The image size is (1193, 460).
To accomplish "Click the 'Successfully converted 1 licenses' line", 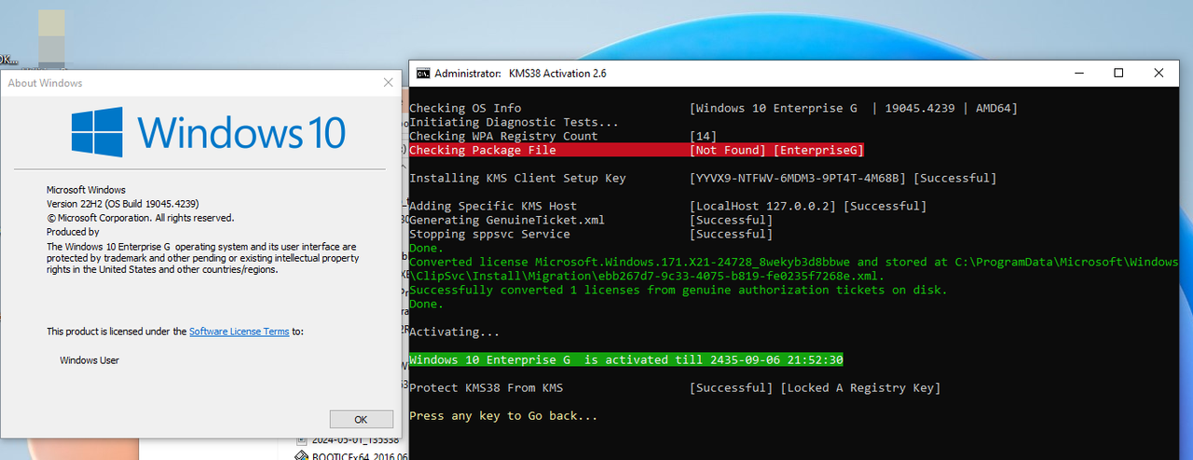I will coord(679,290).
